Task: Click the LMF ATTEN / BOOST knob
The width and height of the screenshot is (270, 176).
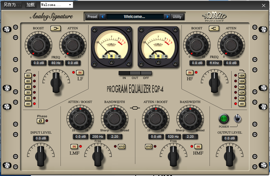Action: (x=80, y=119)
